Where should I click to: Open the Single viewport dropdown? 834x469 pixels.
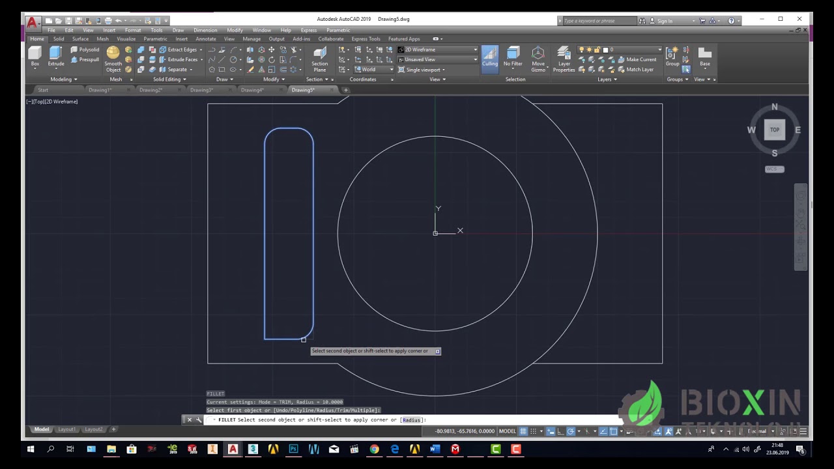click(x=422, y=69)
